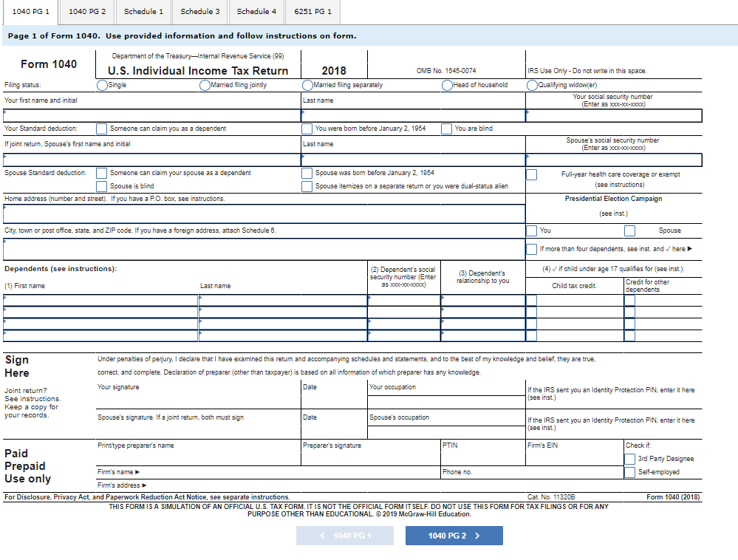Click Spouse's first name and initial field
The image size is (738, 560).
pyautogui.click(x=152, y=160)
